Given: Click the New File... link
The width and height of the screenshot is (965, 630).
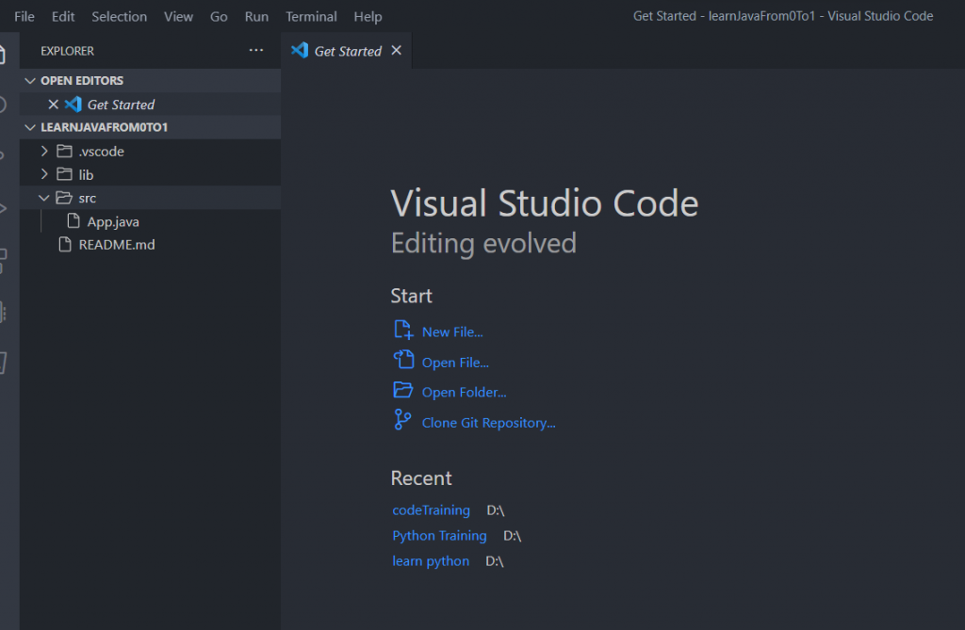Looking at the screenshot, I should (x=452, y=332).
